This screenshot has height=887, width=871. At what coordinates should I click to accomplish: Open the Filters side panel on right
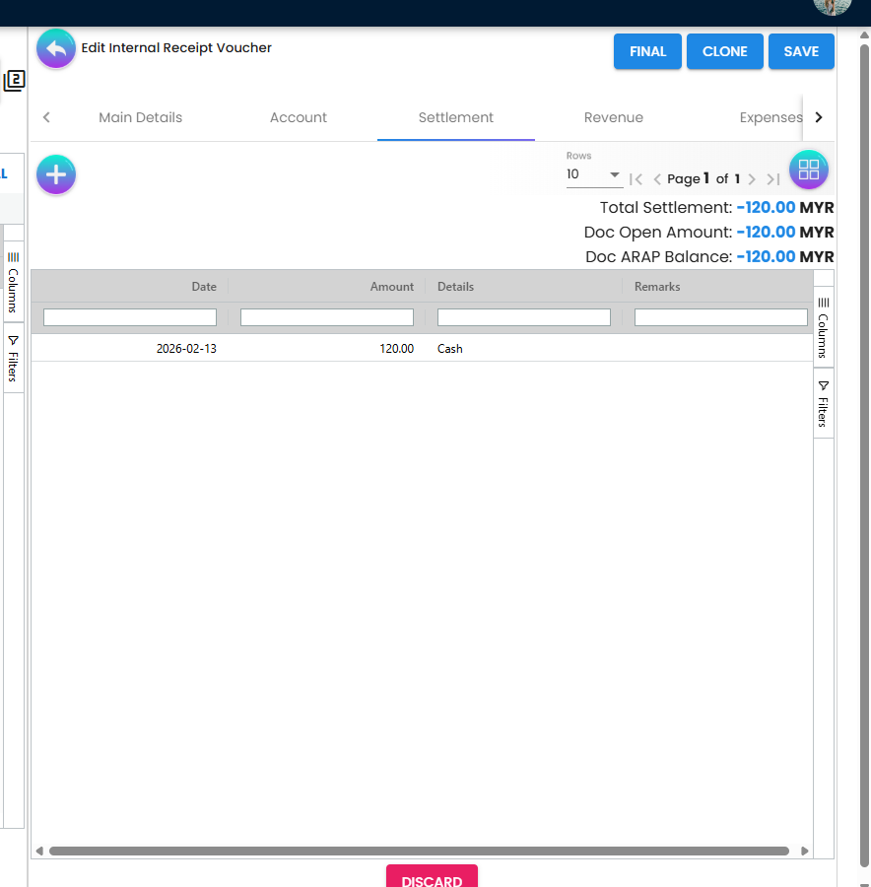(x=823, y=404)
